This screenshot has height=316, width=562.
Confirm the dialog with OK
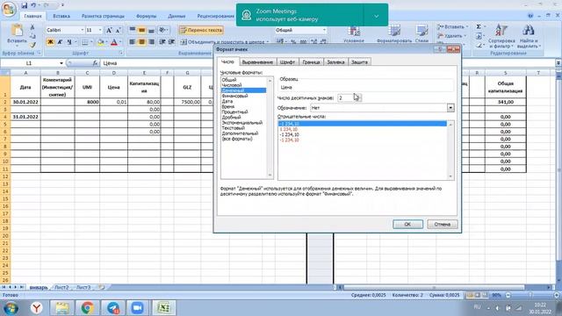pyautogui.click(x=407, y=225)
